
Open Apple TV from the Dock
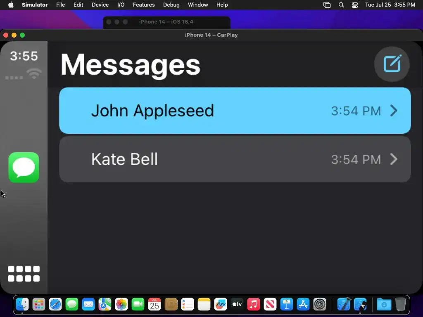[237, 304]
